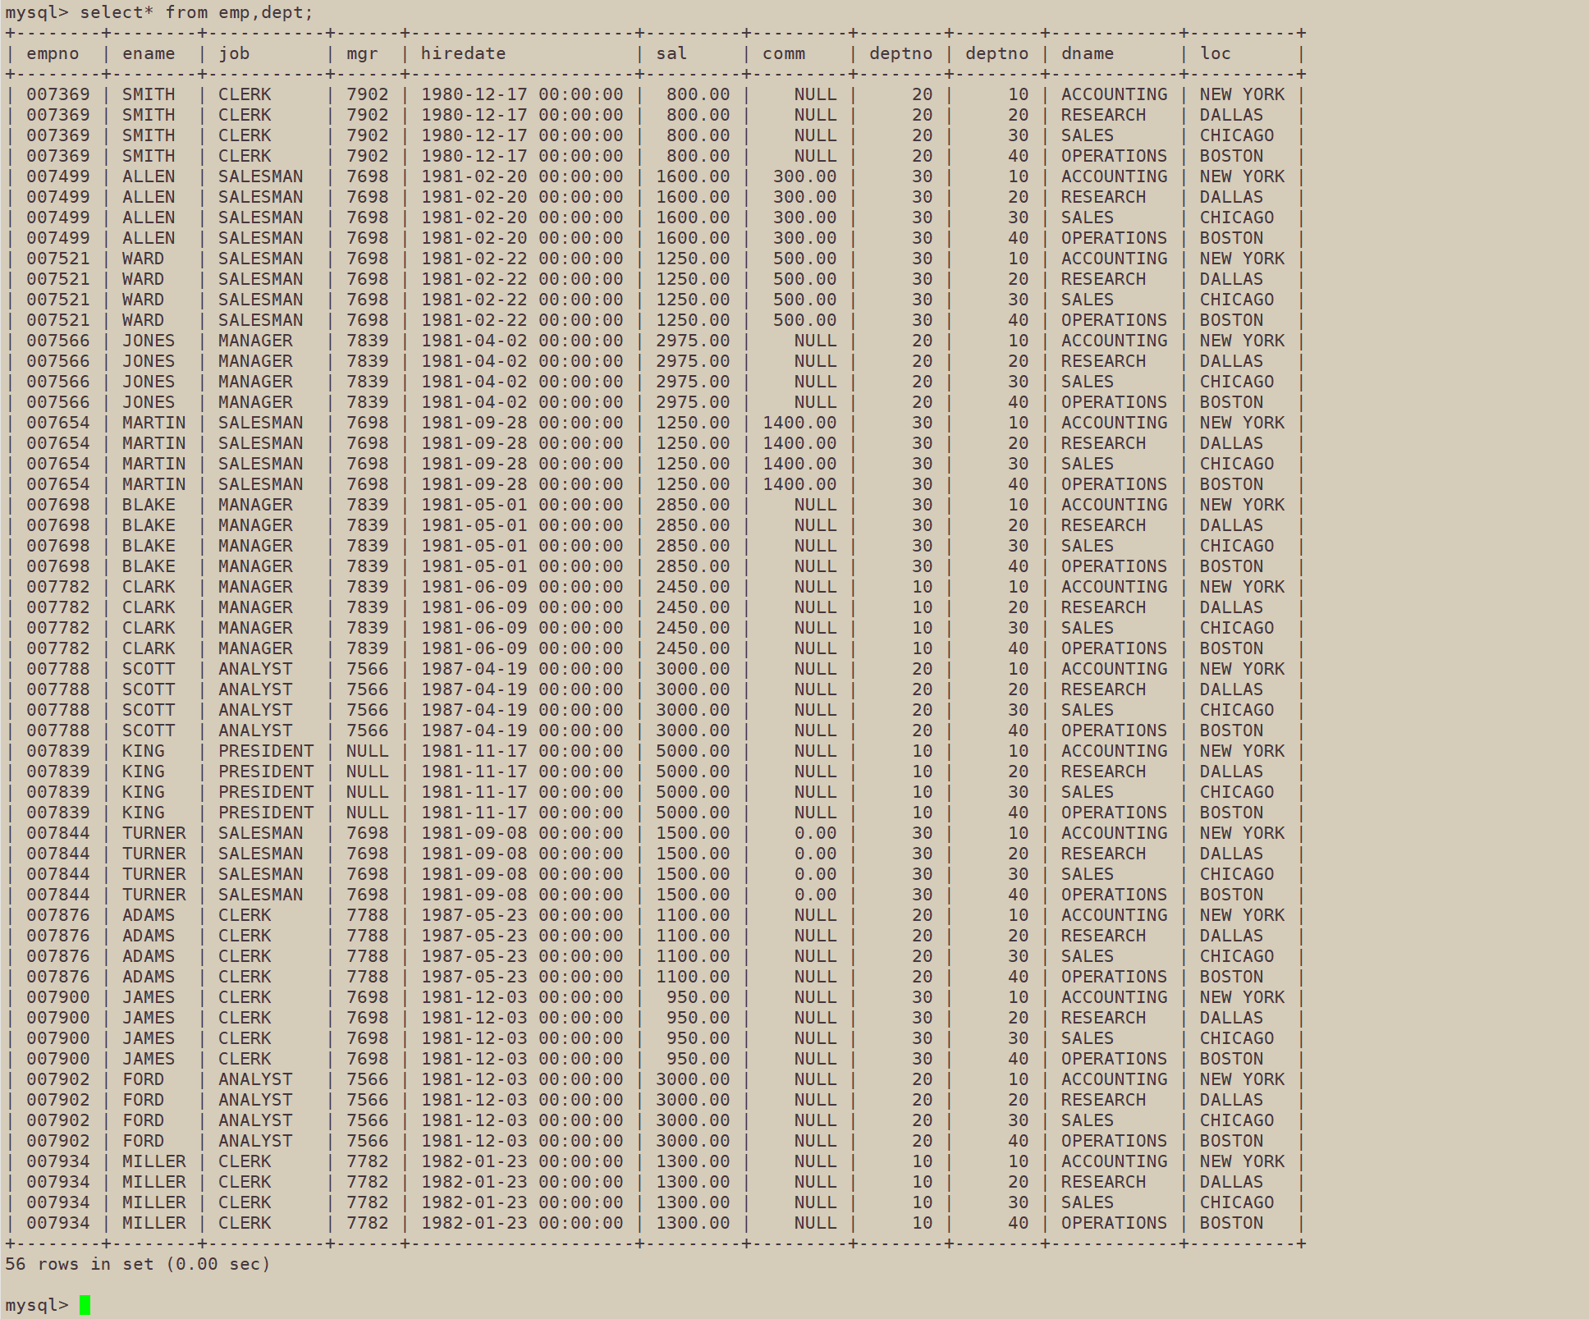
Task: Click the "mgr" column header
Action: pyautogui.click(x=362, y=53)
